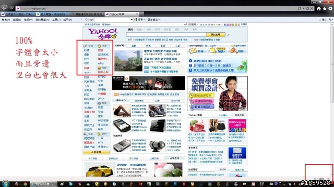The image size is (334, 187).
Task: Switch to the first Yahoo browser tab
Action: pyautogui.click(x=18, y=14)
